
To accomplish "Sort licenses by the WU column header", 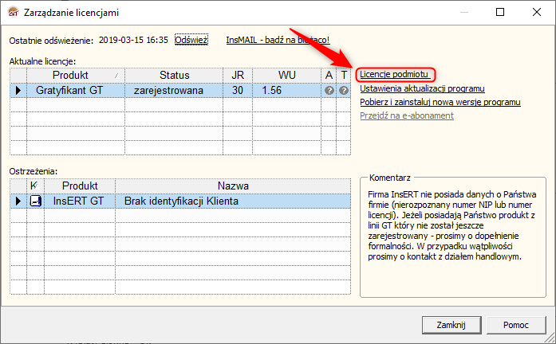I will (x=287, y=76).
